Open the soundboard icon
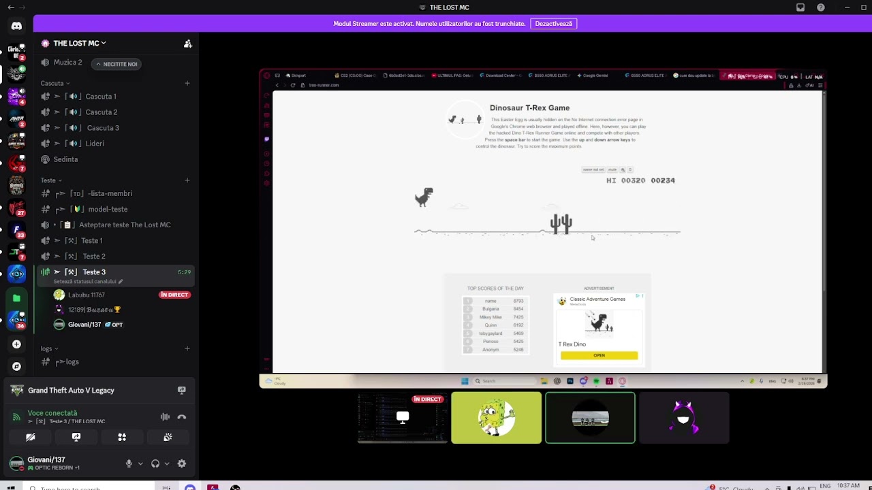The image size is (872, 490). coord(168,437)
